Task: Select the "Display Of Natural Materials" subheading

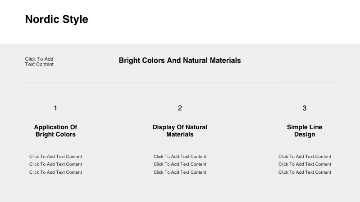Action: coord(180,131)
